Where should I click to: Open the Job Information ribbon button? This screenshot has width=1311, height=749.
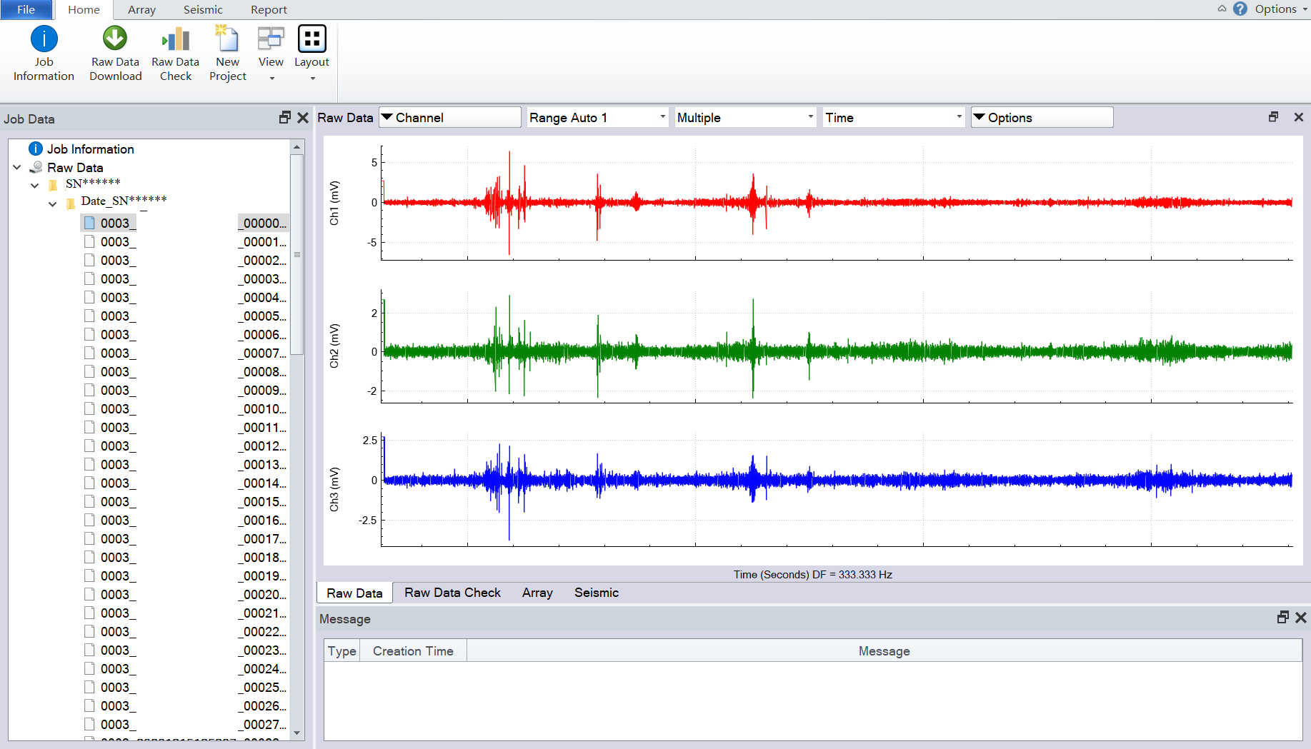(x=44, y=54)
